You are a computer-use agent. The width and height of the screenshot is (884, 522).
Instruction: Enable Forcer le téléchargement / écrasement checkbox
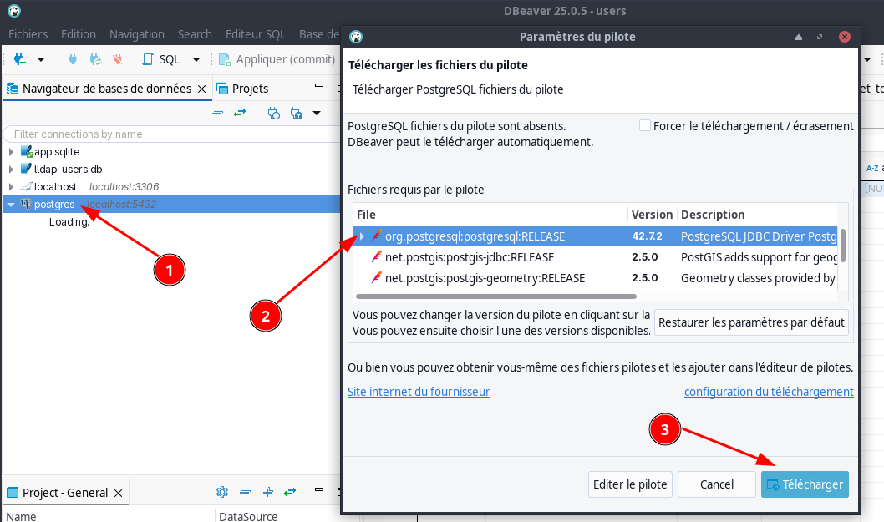click(x=645, y=125)
